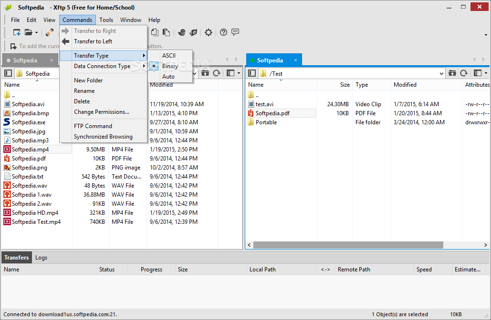The image size is (491, 320).
Task: Click the Speed column header in Transfers
Action: pos(432,270)
